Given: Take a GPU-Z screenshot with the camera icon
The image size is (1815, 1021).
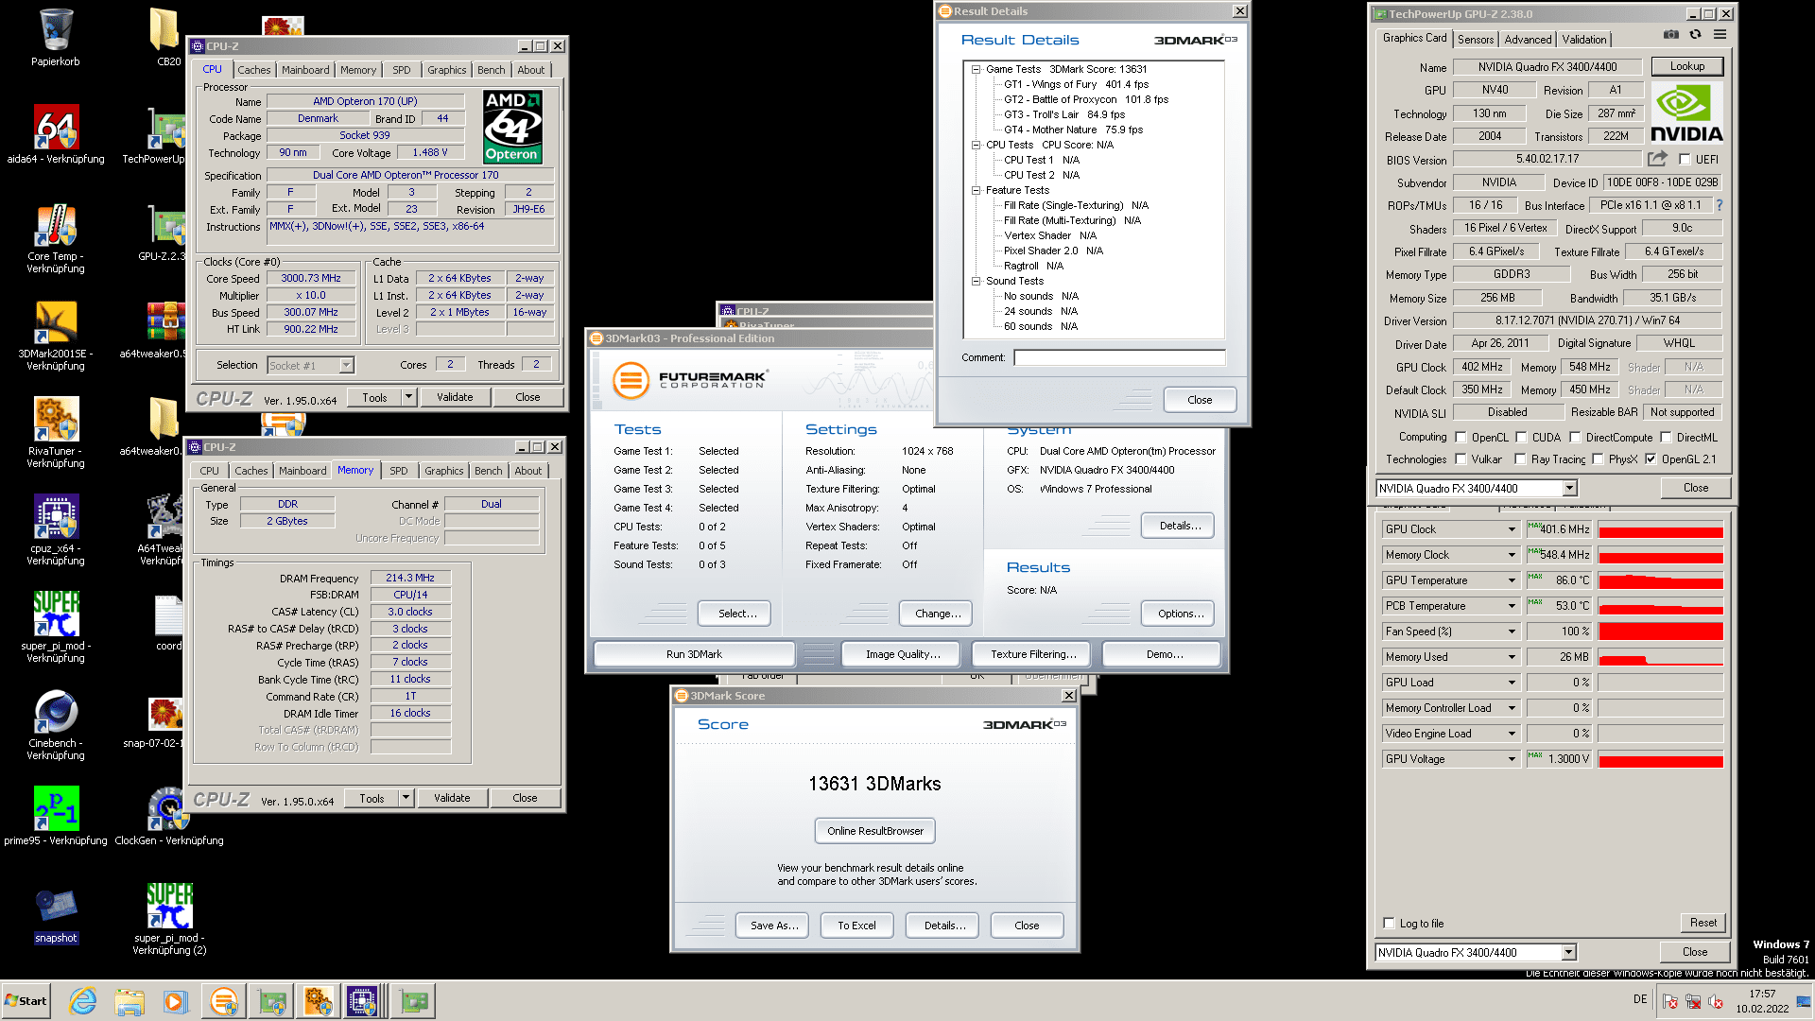Looking at the screenshot, I should 1671,34.
